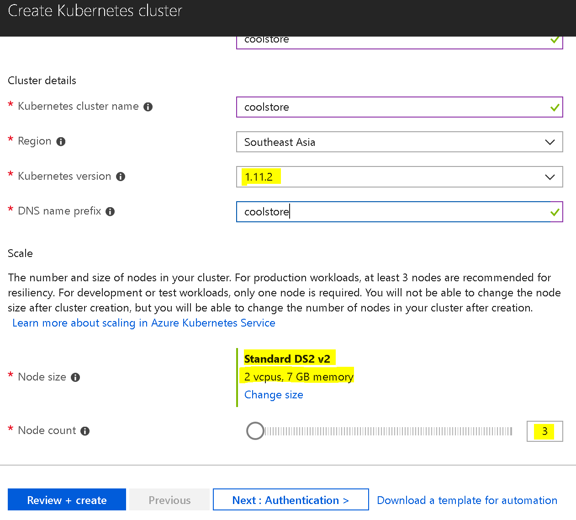The width and height of the screenshot is (576, 520).
Task: Click the Change size link
Action: [274, 395]
